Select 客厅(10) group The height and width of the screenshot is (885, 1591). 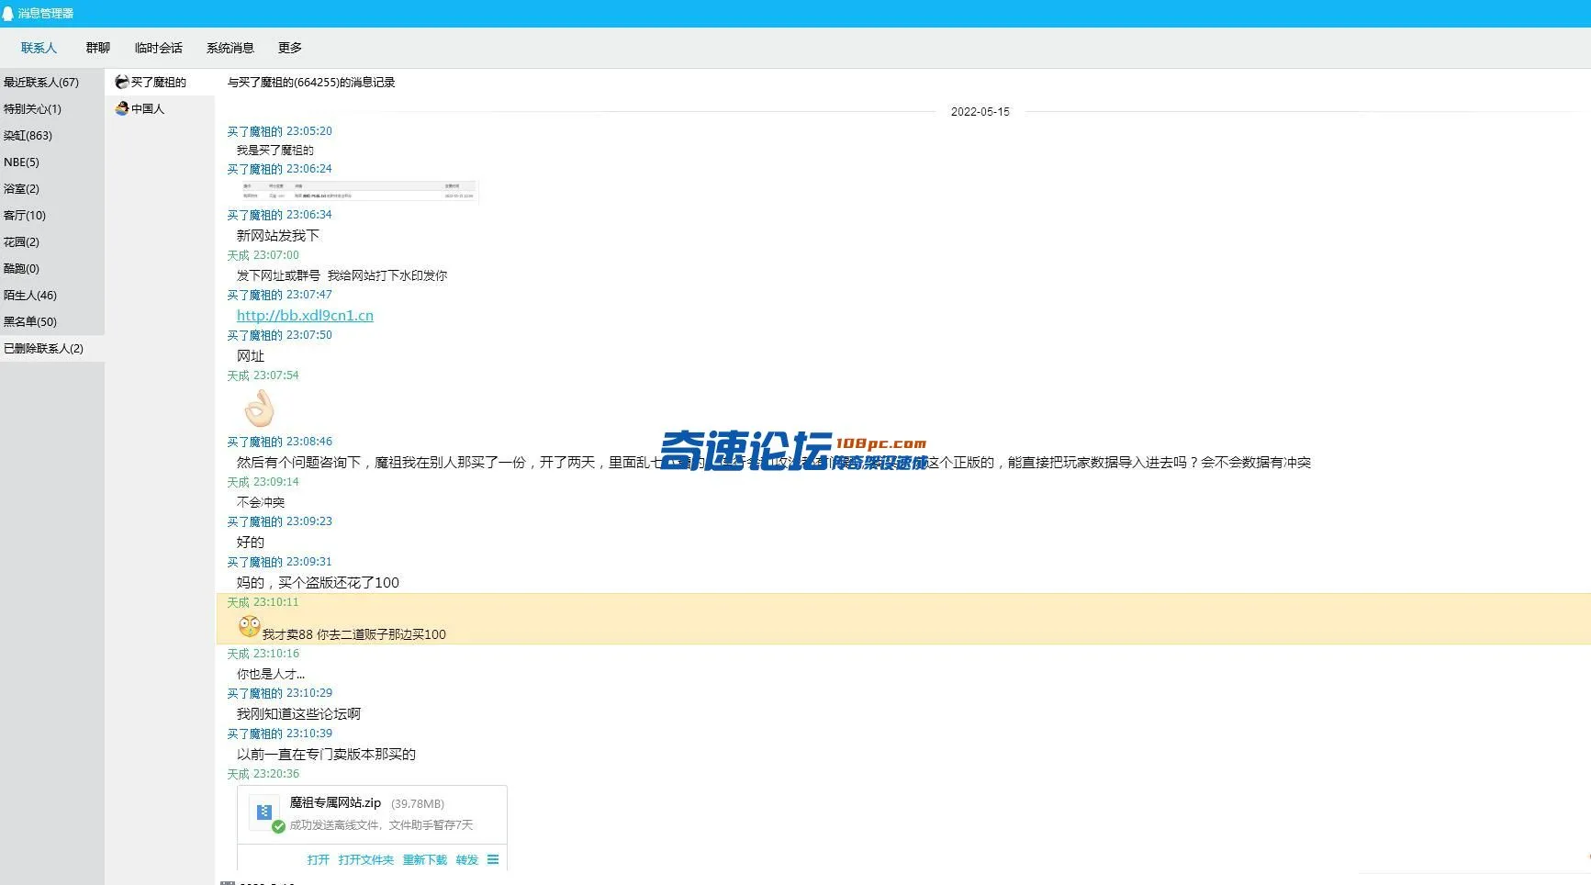click(51, 215)
